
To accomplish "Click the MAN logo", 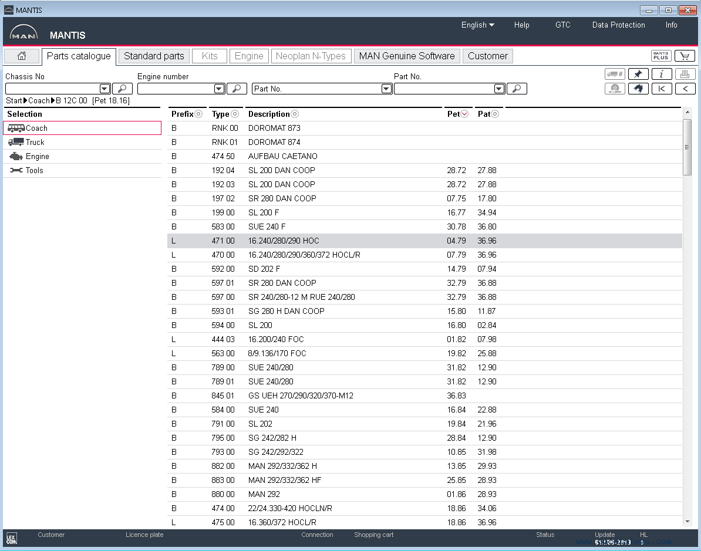I will click(x=23, y=32).
